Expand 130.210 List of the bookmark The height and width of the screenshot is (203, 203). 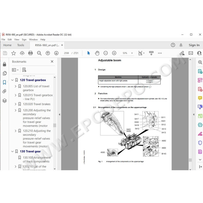[x=16, y=167]
